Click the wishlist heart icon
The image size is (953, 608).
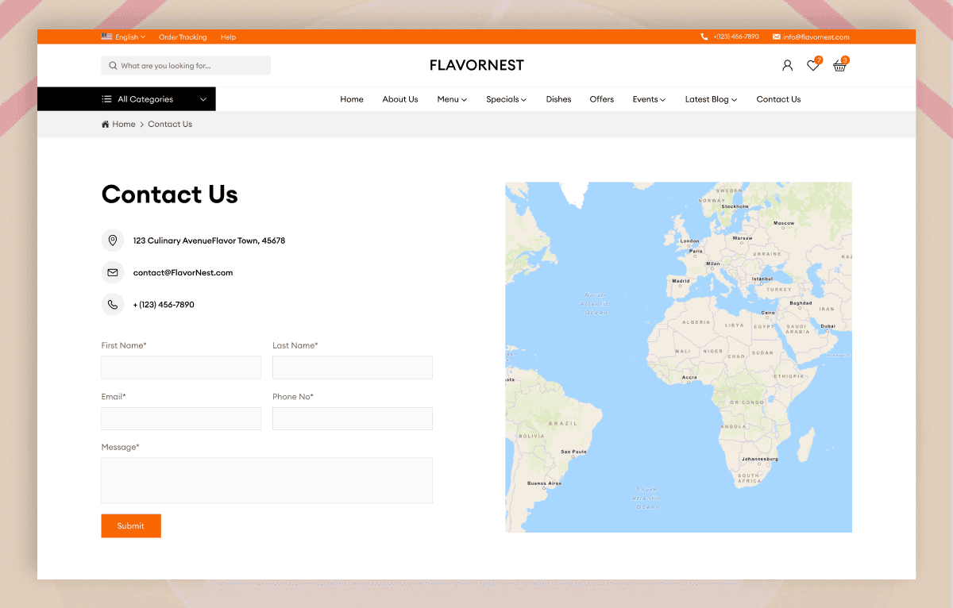pyautogui.click(x=812, y=66)
